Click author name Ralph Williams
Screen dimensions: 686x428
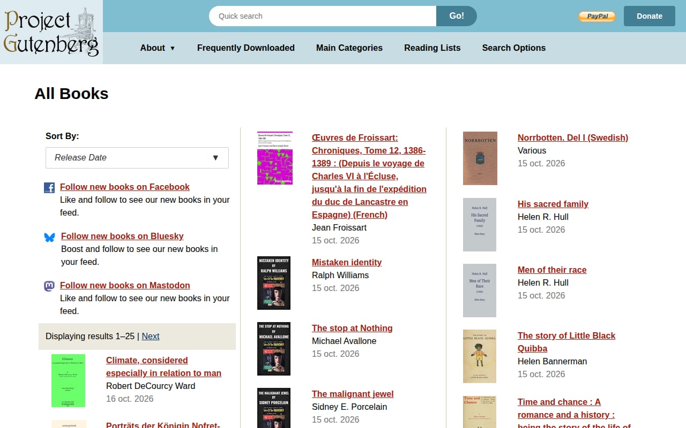click(x=340, y=276)
